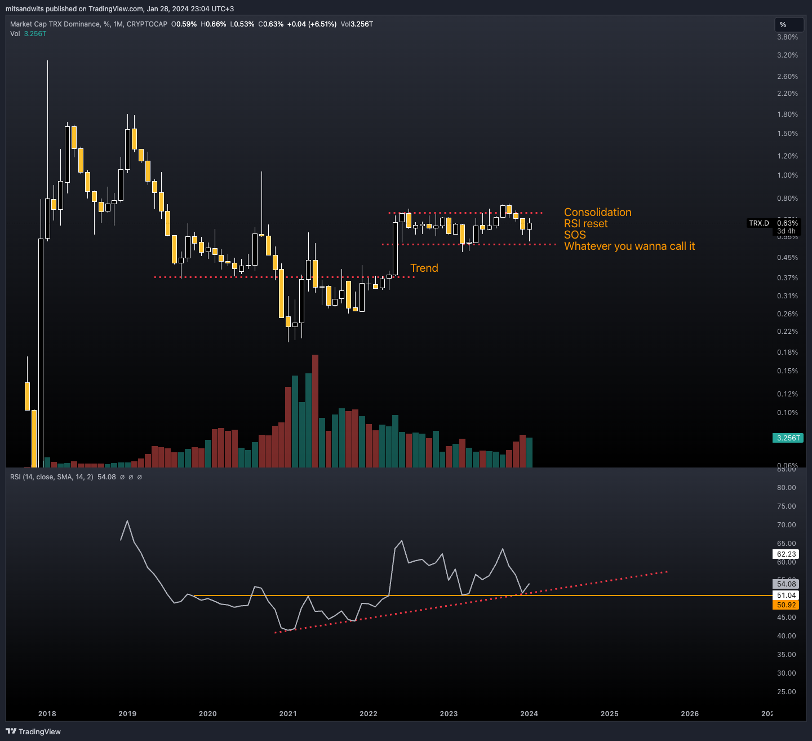Click the 0.80% price axis label
Image resolution: width=812 pixels, height=741 pixels.
tap(788, 199)
